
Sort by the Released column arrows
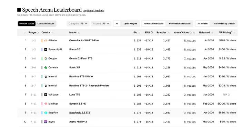click(x=212, y=33)
